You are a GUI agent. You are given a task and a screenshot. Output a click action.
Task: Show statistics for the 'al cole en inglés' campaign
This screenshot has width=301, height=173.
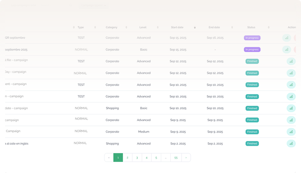point(291,144)
